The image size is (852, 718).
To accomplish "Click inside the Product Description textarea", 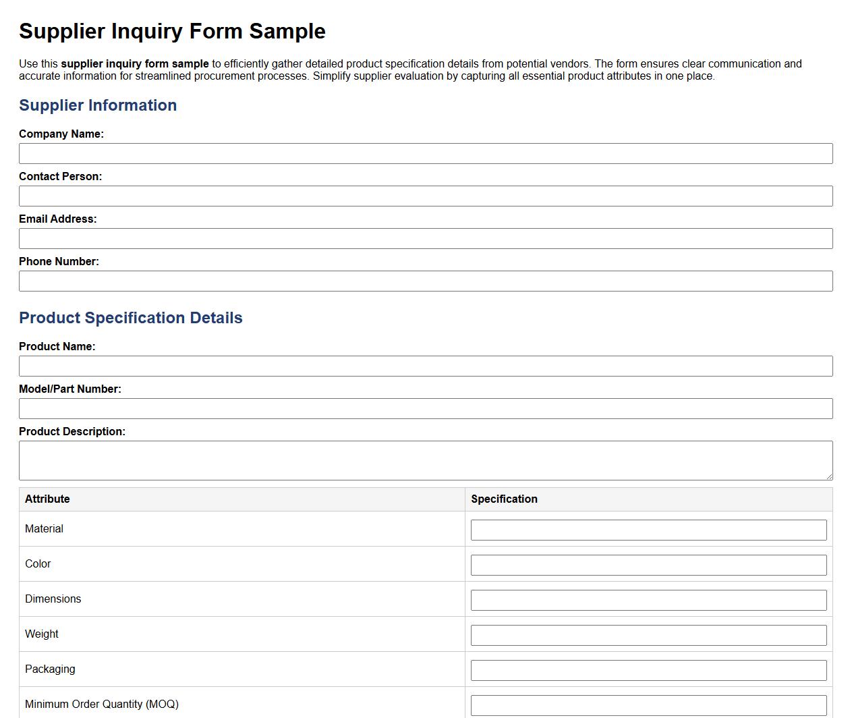I will [426, 459].
